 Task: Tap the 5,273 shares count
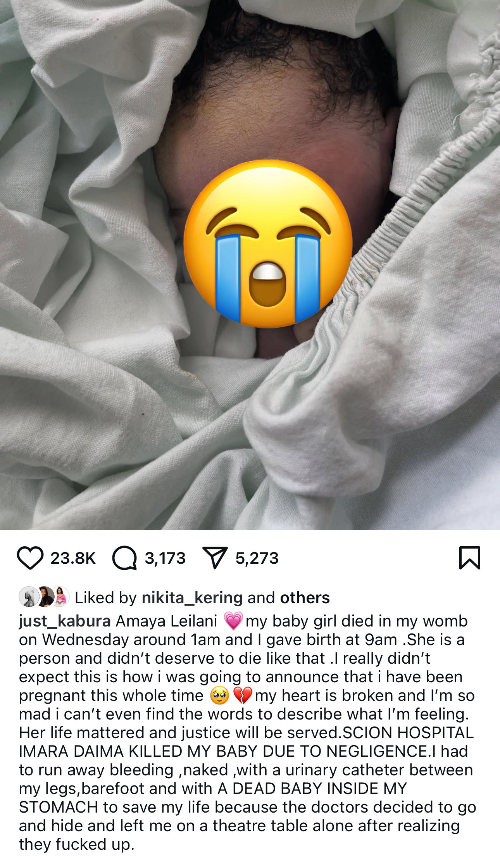257,558
